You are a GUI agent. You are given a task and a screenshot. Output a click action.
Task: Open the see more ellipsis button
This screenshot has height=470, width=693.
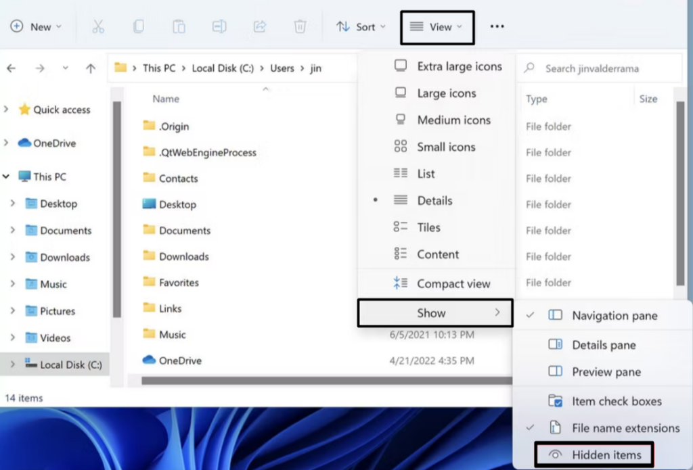click(x=497, y=27)
